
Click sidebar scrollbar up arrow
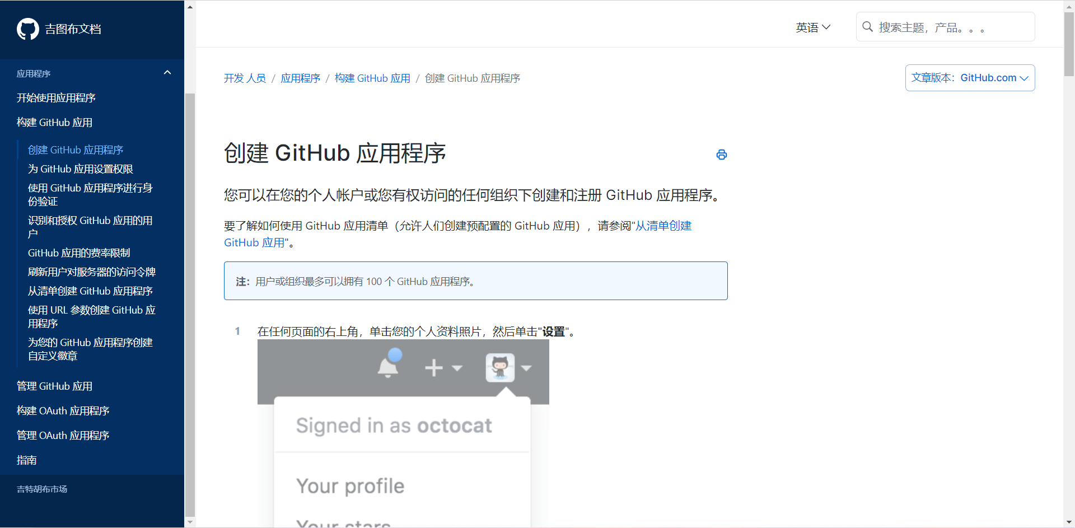tap(190, 7)
